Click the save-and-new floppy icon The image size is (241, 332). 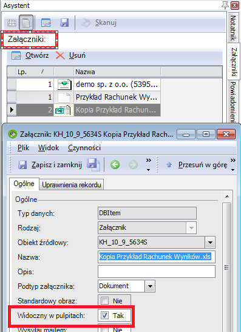click(93, 165)
